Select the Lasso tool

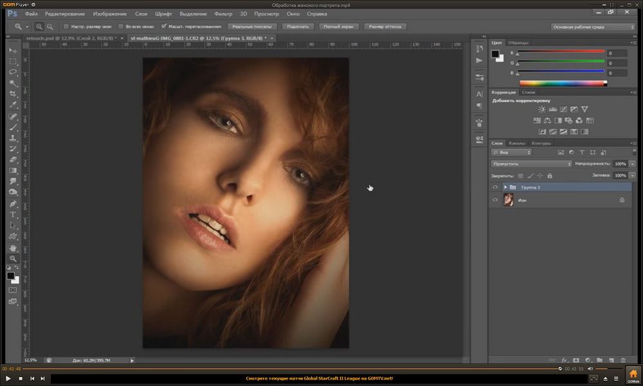point(13,72)
